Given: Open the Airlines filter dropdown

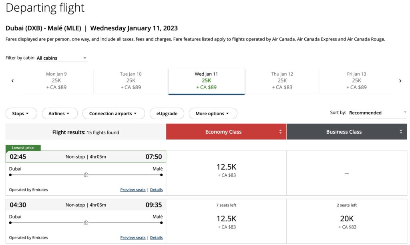Looking at the screenshot, I should coord(59,114).
